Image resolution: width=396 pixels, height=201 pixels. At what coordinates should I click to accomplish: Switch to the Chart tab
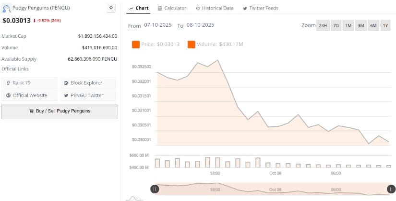(139, 8)
